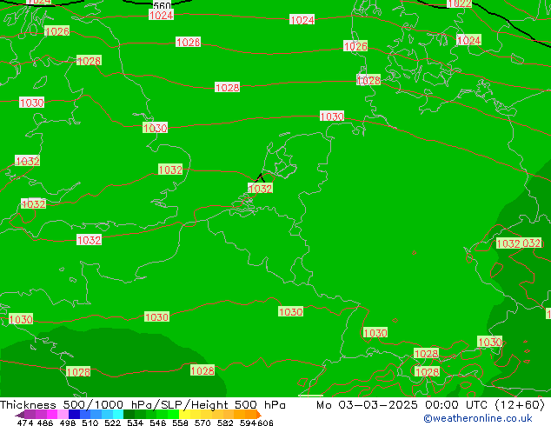Click the pale pink legend swatch
551x426 pixels.
pyautogui.click(x=63, y=414)
